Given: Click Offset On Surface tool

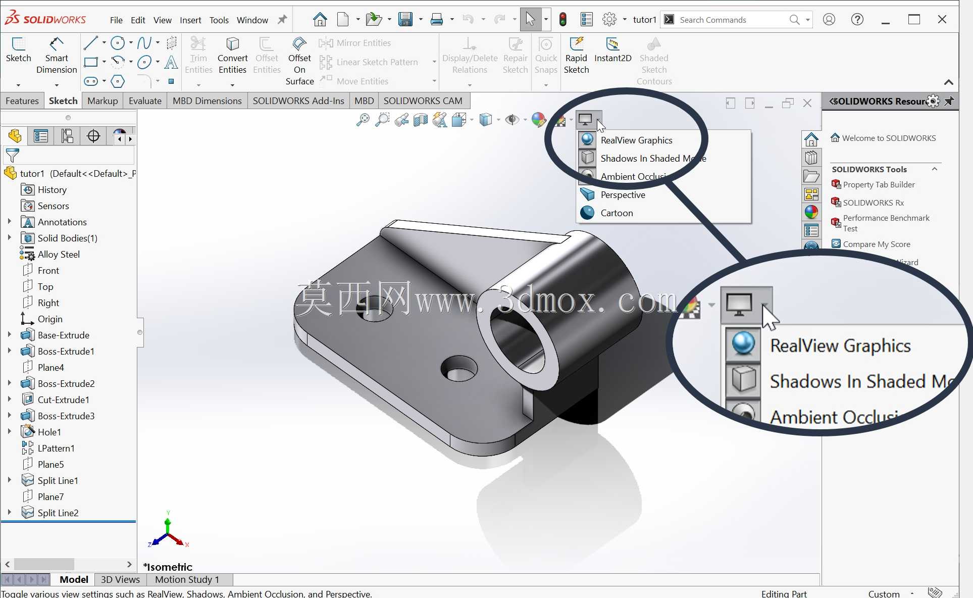Looking at the screenshot, I should [x=299, y=61].
